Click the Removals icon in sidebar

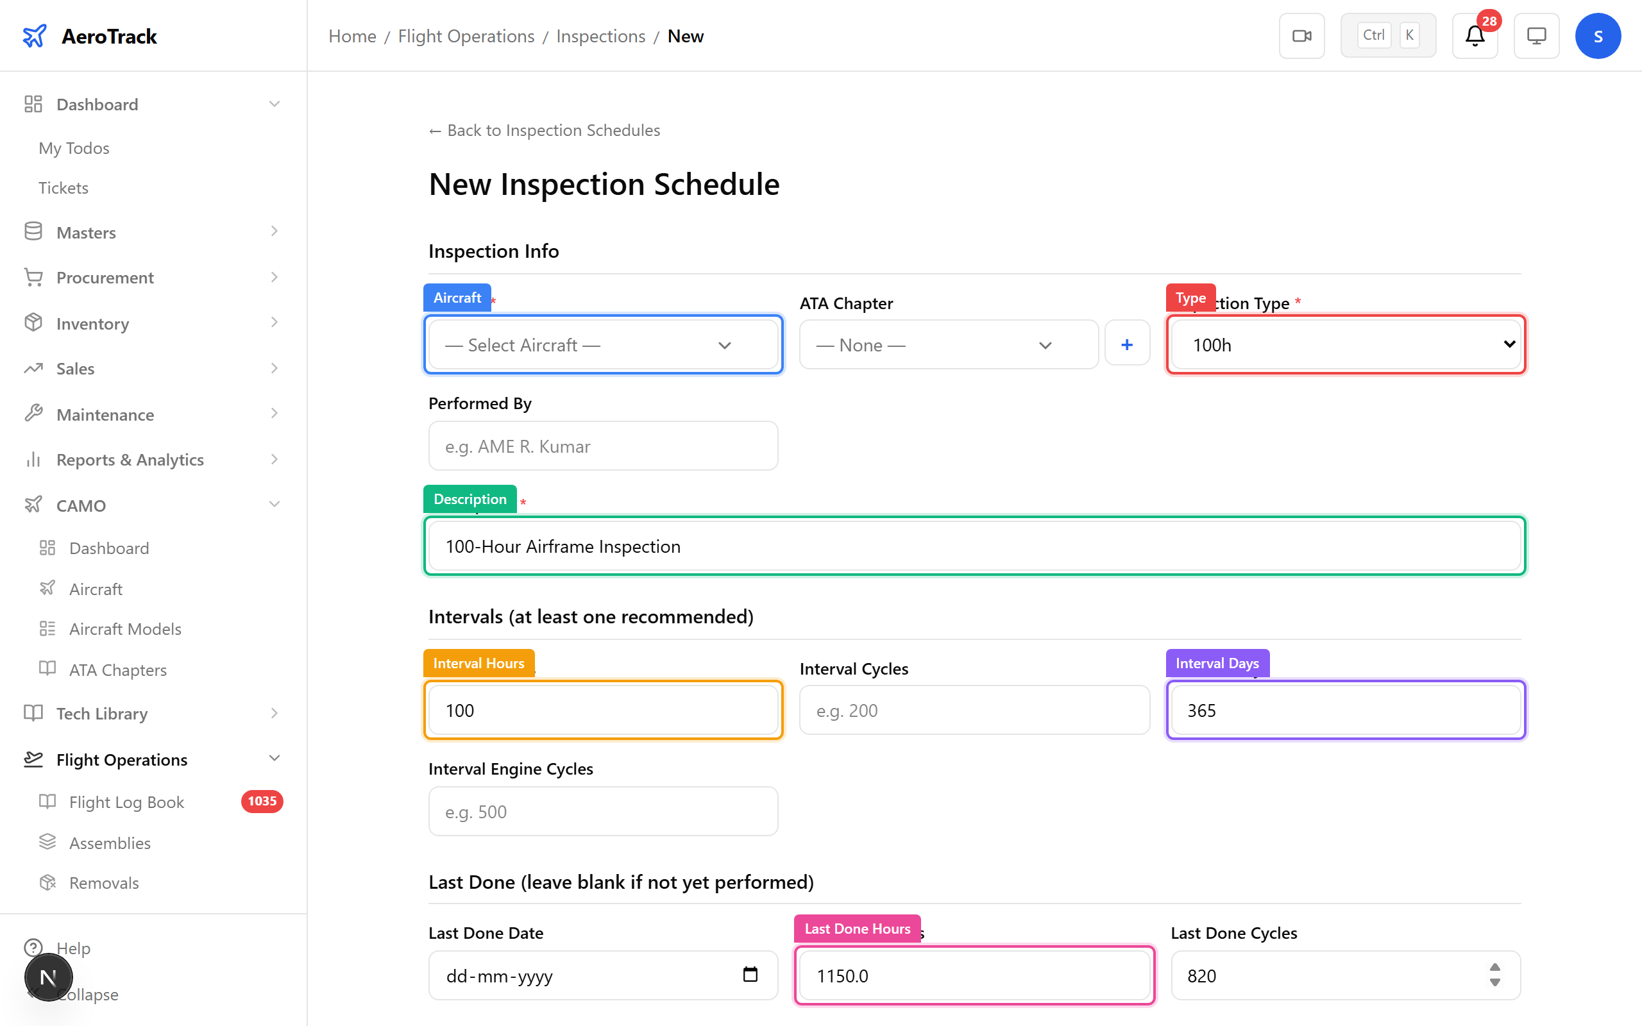[47, 882]
